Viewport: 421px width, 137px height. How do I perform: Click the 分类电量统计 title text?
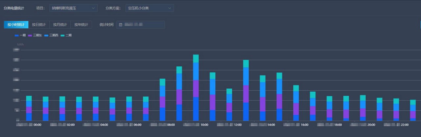point(14,8)
